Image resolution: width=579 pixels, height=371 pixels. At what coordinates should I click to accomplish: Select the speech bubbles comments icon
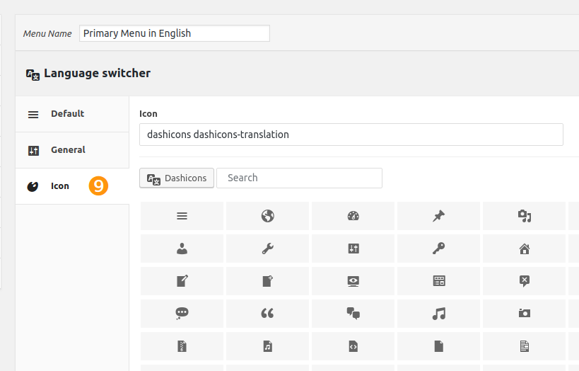tap(353, 314)
